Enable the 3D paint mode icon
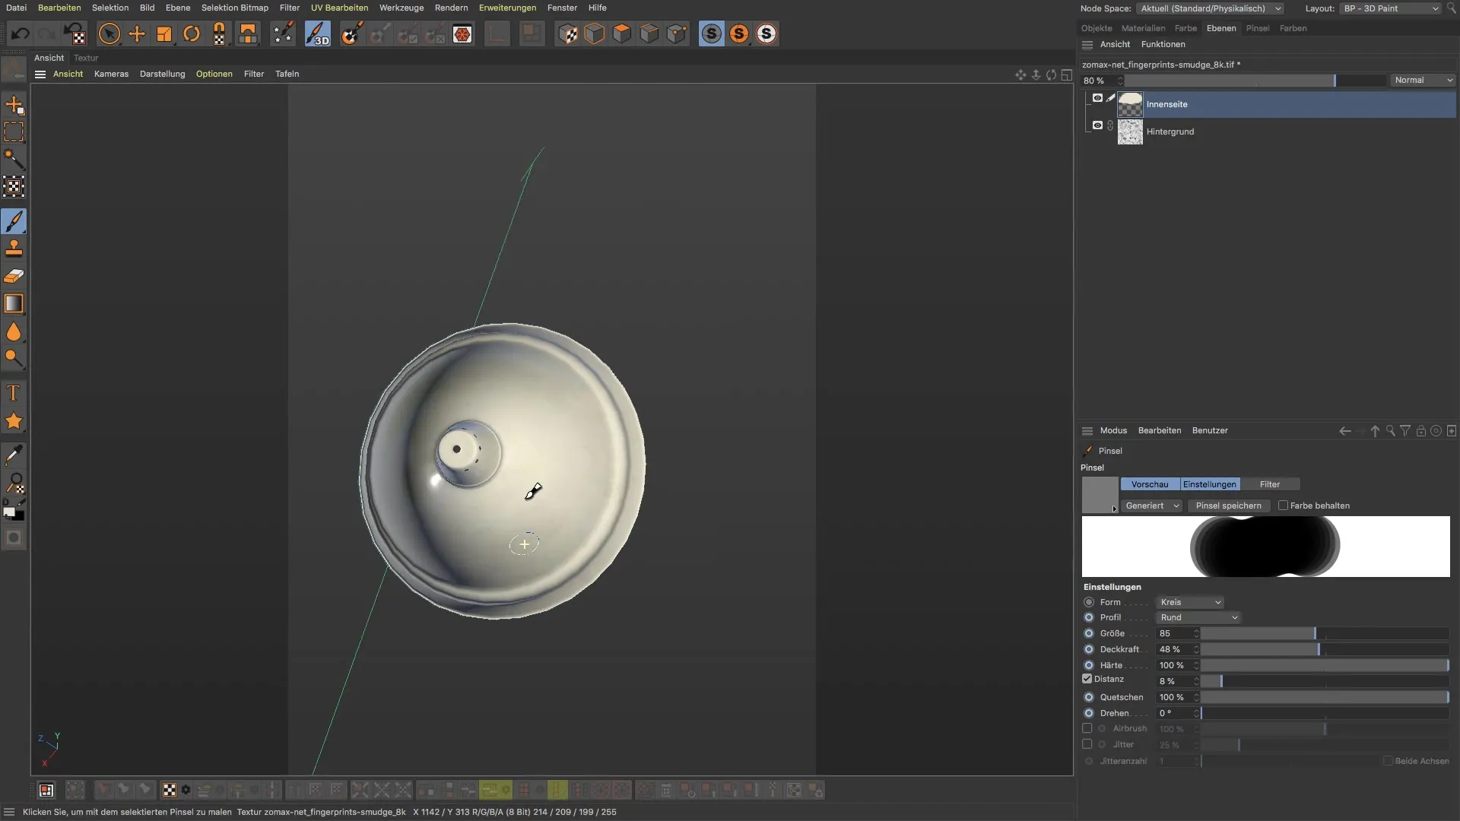The height and width of the screenshot is (821, 1460). [318, 34]
